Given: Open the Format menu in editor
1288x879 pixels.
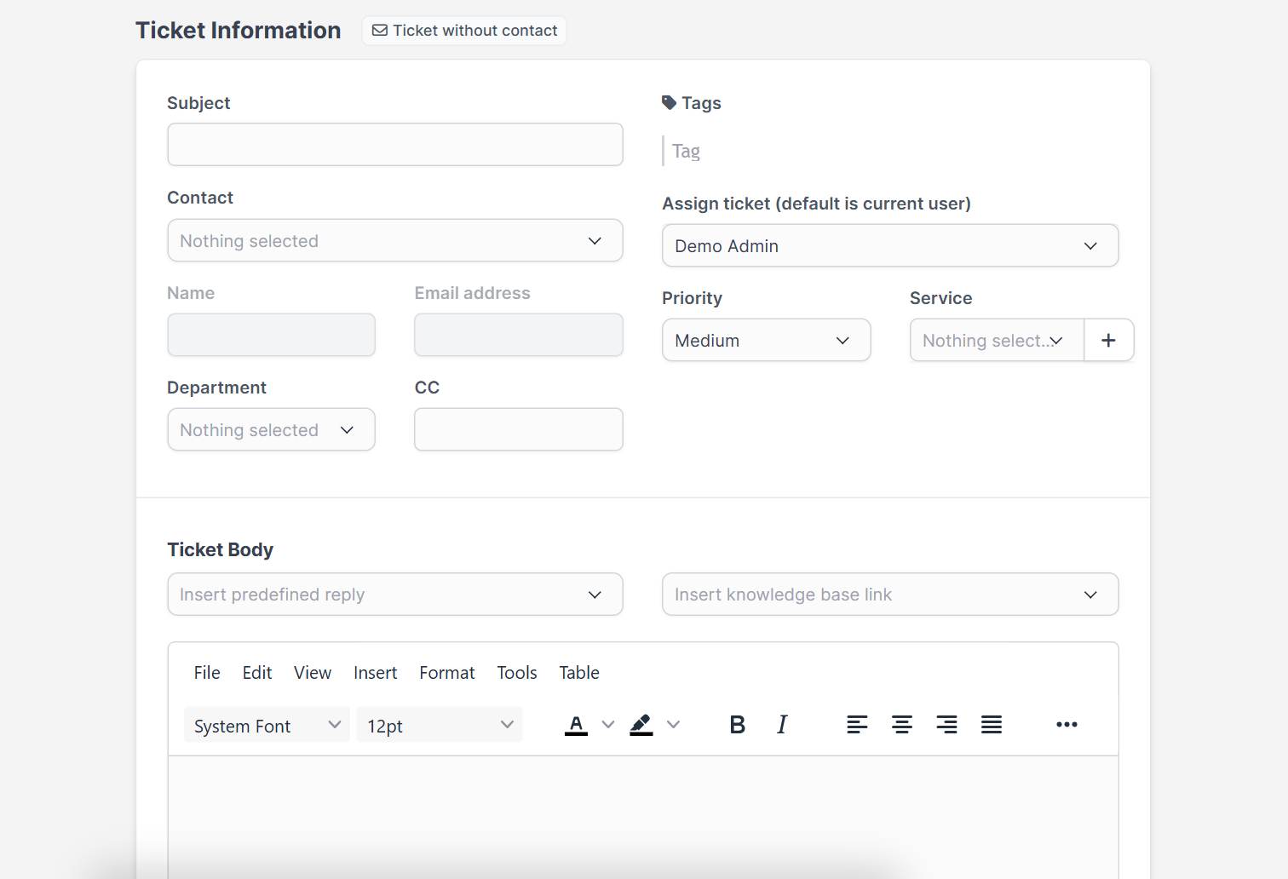Looking at the screenshot, I should 447,673.
